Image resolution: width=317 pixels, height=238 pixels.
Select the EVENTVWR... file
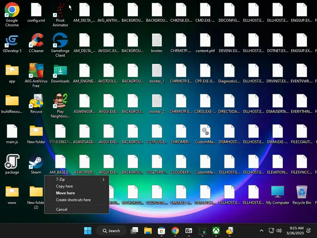pos(302,74)
